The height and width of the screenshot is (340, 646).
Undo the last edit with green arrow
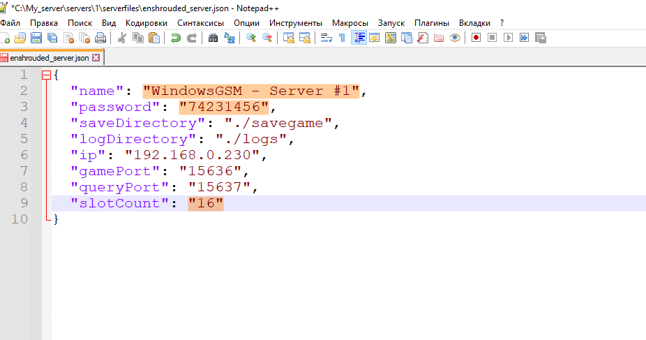(176, 38)
